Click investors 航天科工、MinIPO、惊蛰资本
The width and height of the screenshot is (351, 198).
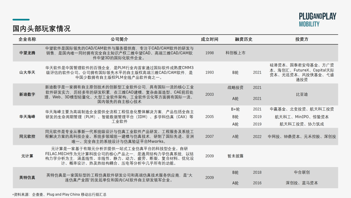(302, 117)
